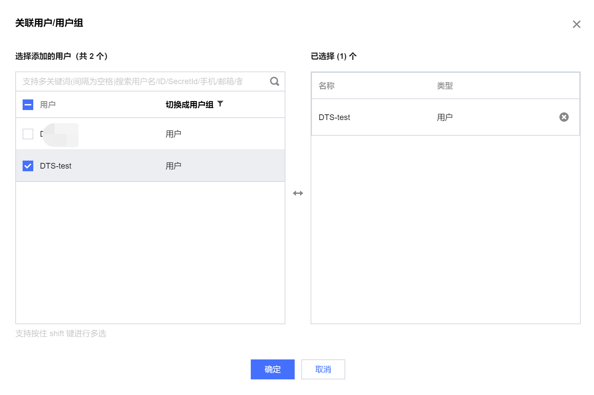Click the DTS-test entry in the 已选择 panel
The width and height of the screenshot is (594, 395).
(334, 117)
